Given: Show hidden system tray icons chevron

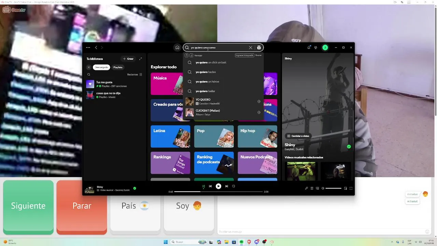Looking at the screenshot, I should click(392, 242).
